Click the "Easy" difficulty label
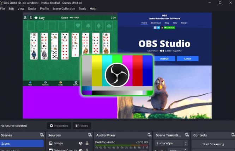 click(x=42, y=18)
